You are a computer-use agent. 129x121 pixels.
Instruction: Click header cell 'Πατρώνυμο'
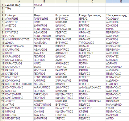click(67, 15)
